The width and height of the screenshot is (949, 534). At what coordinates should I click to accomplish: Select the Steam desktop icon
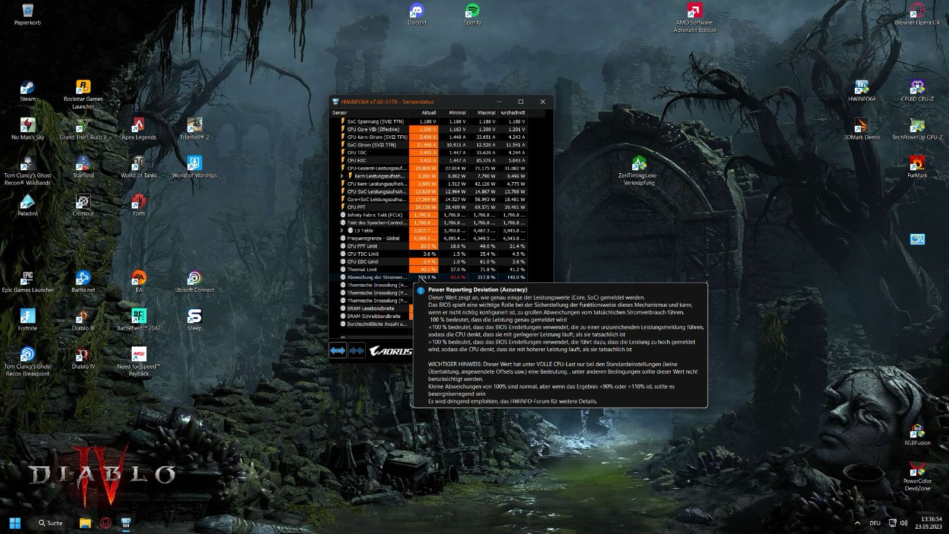27,91
